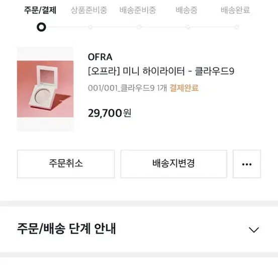Select the 주문/결제 step label
Image resolution: width=278 pixels, height=278 pixels.
(x=40, y=10)
